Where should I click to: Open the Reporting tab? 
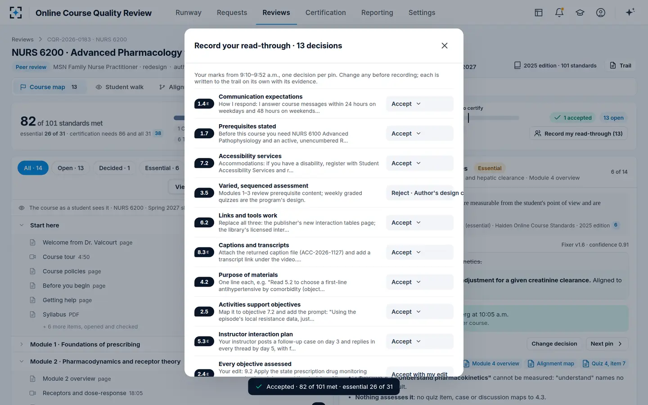coord(377,13)
